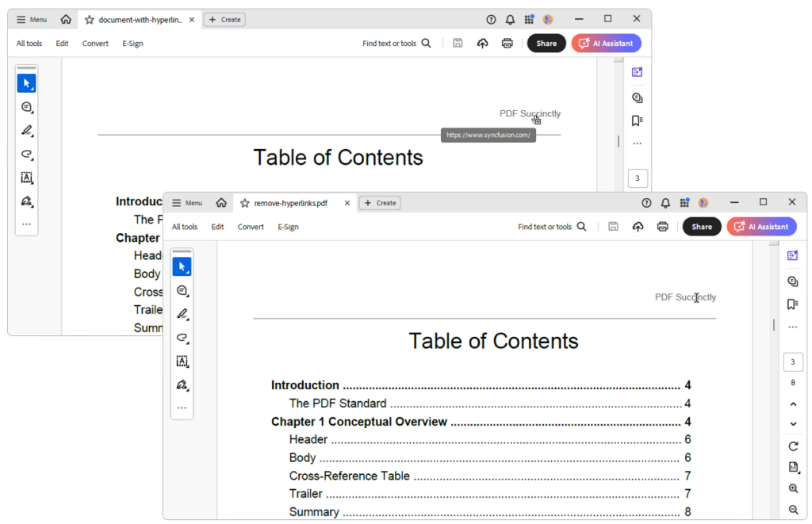Activate the Add Text Box tool
Screen dimensions: 812x524
[182, 361]
